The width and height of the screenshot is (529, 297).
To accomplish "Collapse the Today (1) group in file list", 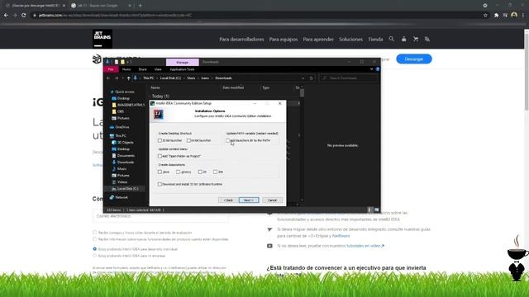I will click(150, 97).
